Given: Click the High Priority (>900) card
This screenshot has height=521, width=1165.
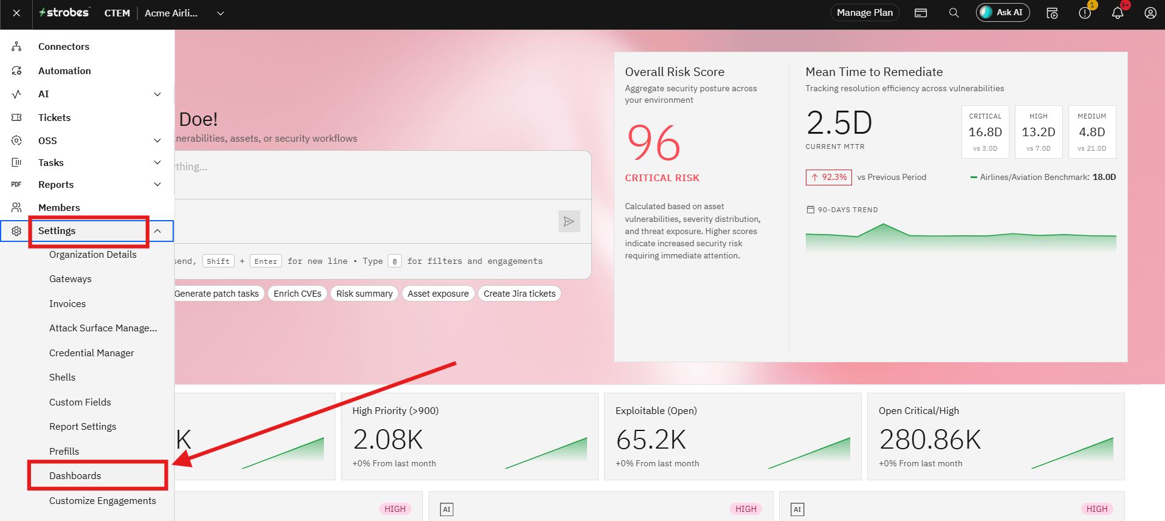Looking at the screenshot, I should (x=470, y=436).
